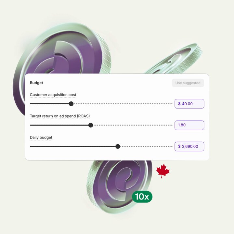Screen dimensions: 234x234
Task: Click the Daily budget label
Action: tap(41, 137)
